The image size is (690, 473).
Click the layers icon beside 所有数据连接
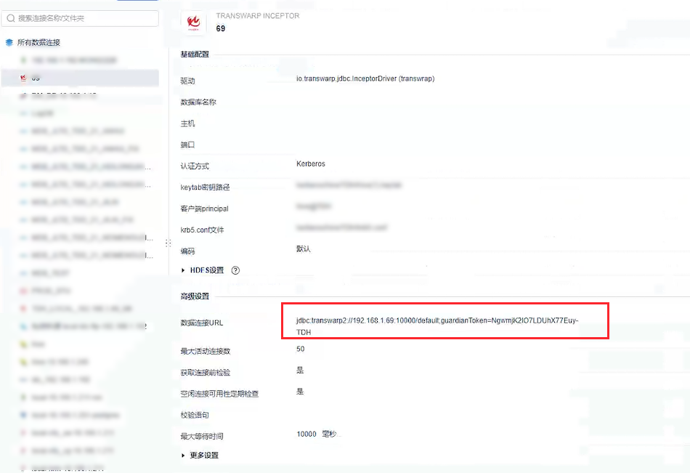[x=9, y=42]
